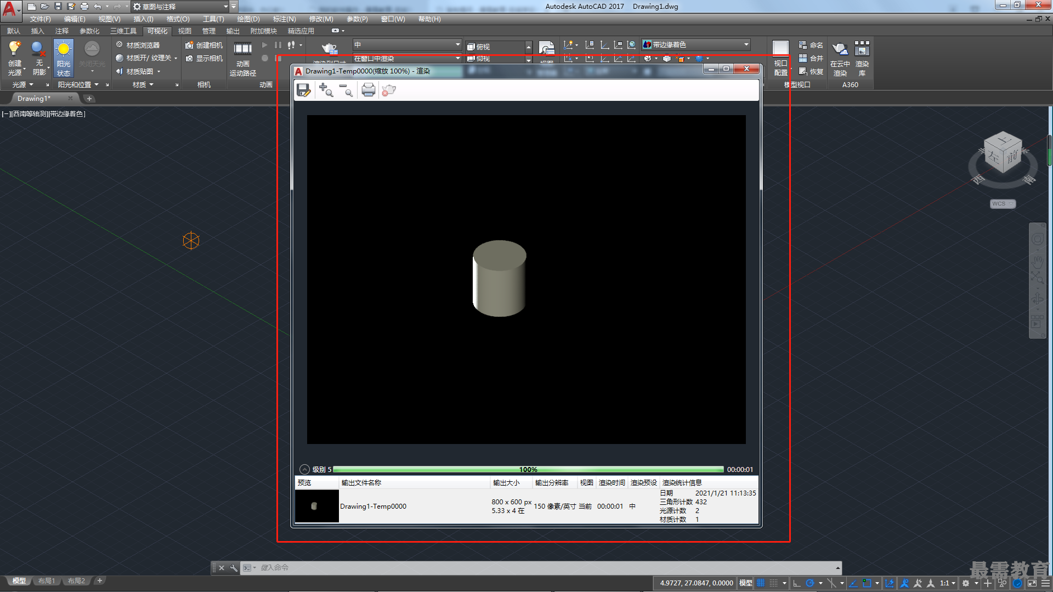Switch to the 默认 ribbon tab
1053x592 pixels.
pos(14,31)
